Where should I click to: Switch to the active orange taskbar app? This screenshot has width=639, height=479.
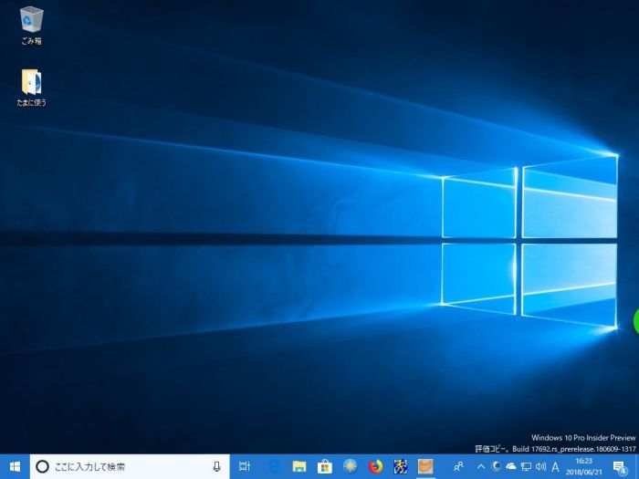(x=425, y=466)
